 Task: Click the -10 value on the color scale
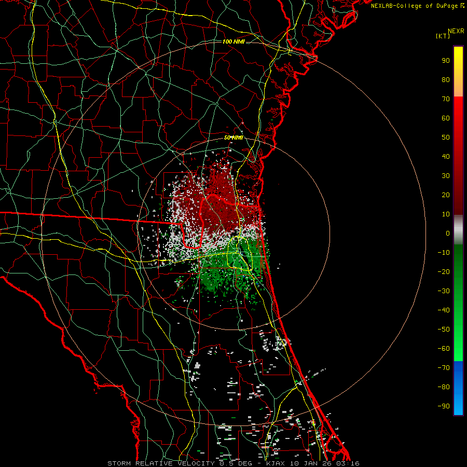coord(444,253)
